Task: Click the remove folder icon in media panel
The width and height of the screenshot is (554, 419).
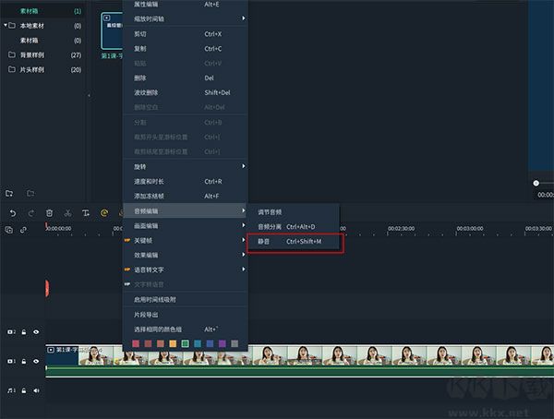Action: click(30, 193)
